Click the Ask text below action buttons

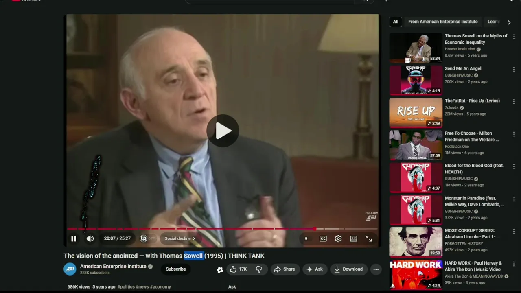point(232,287)
